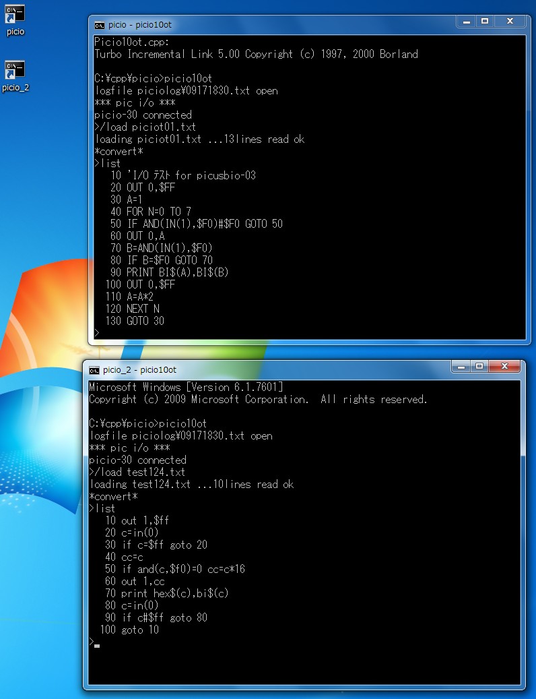Viewport: 536px width, 699px height.
Task: Click '>/load piciot01.txt' command line
Action: coord(145,127)
